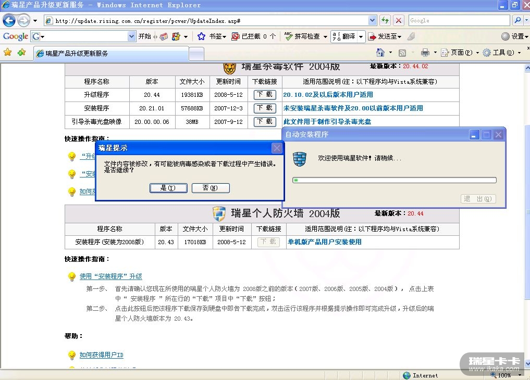530x380 pixels.
Task: Click the install progress bar in 自动安装程序
Action: (x=394, y=180)
